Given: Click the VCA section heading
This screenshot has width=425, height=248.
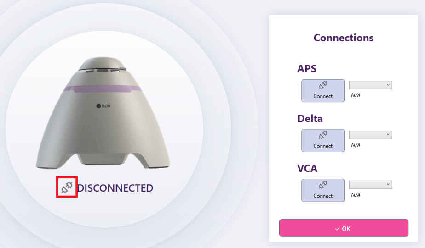Looking at the screenshot, I should (x=307, y=168).
